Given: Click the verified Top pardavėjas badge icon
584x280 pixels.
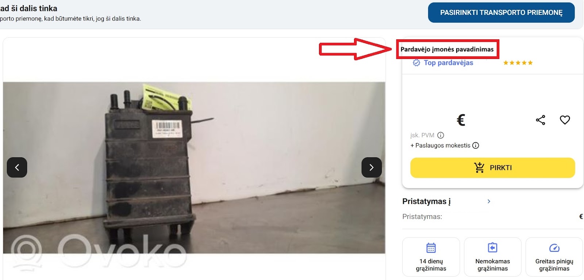Looking at the screenshot, I should click(416, 63).
